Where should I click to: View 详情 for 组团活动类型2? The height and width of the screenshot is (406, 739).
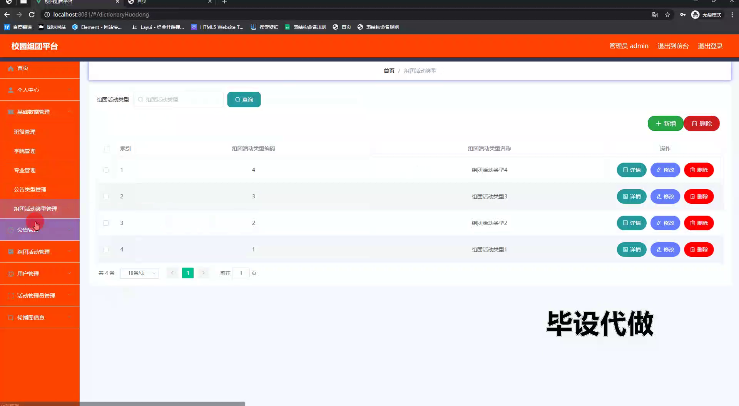tap(632, 223)
